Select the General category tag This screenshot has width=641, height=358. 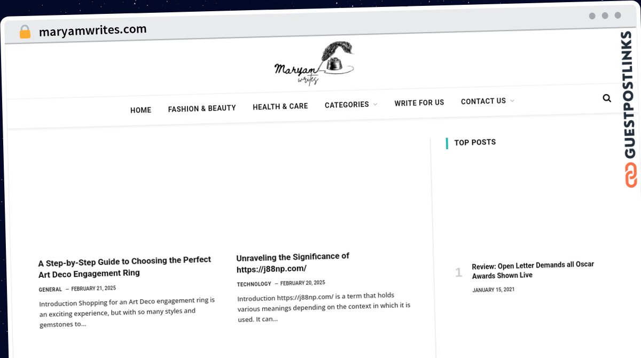point(50,290)
